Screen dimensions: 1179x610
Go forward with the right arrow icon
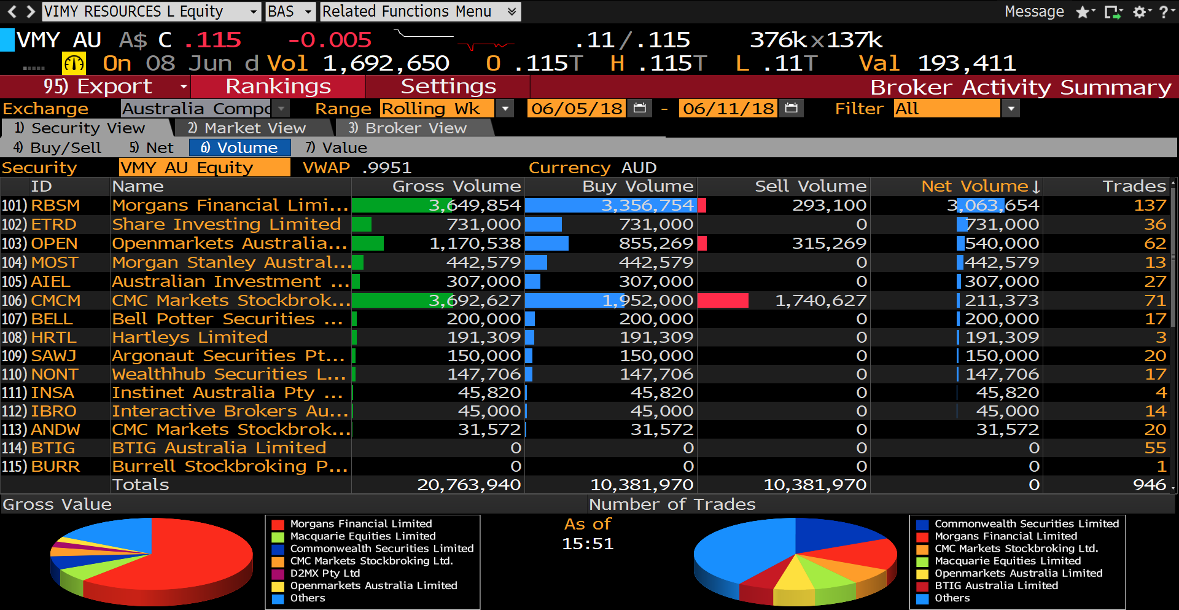pos(30,11)
